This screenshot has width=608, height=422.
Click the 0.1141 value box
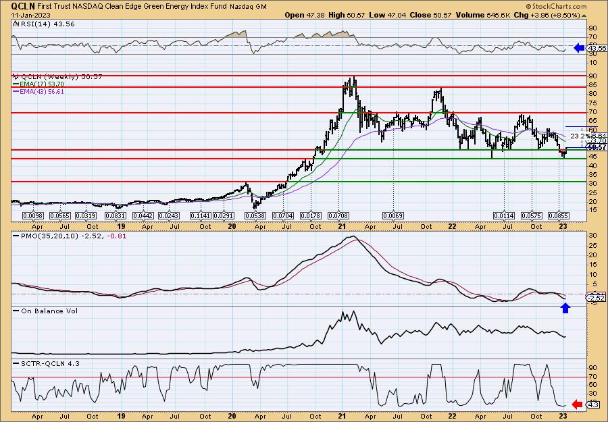[201, 216]
